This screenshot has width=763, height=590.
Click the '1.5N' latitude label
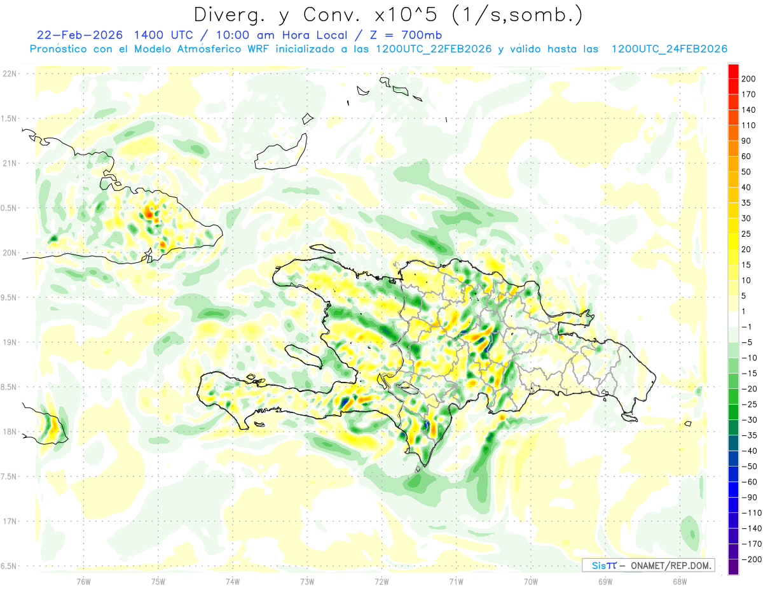[x=9, y=118]
